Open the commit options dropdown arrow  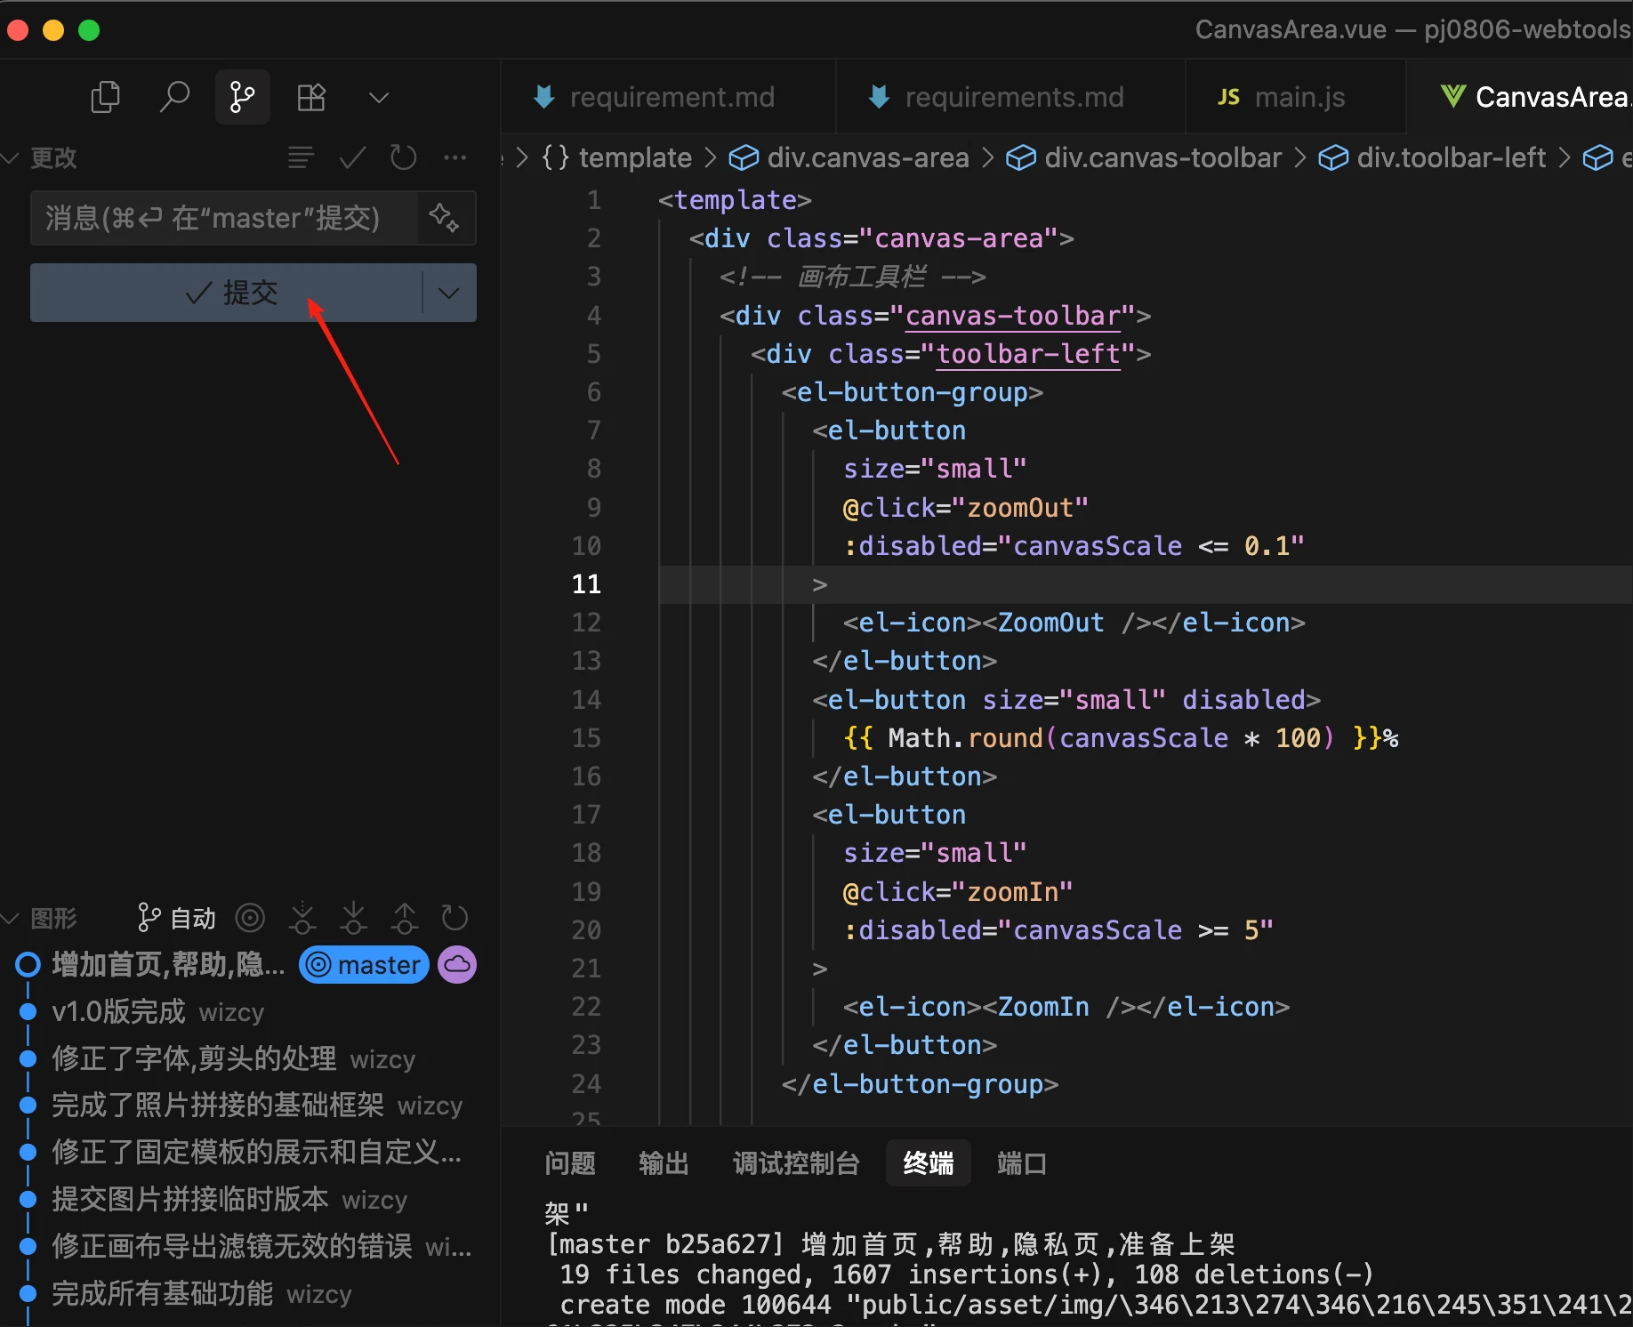449,293
